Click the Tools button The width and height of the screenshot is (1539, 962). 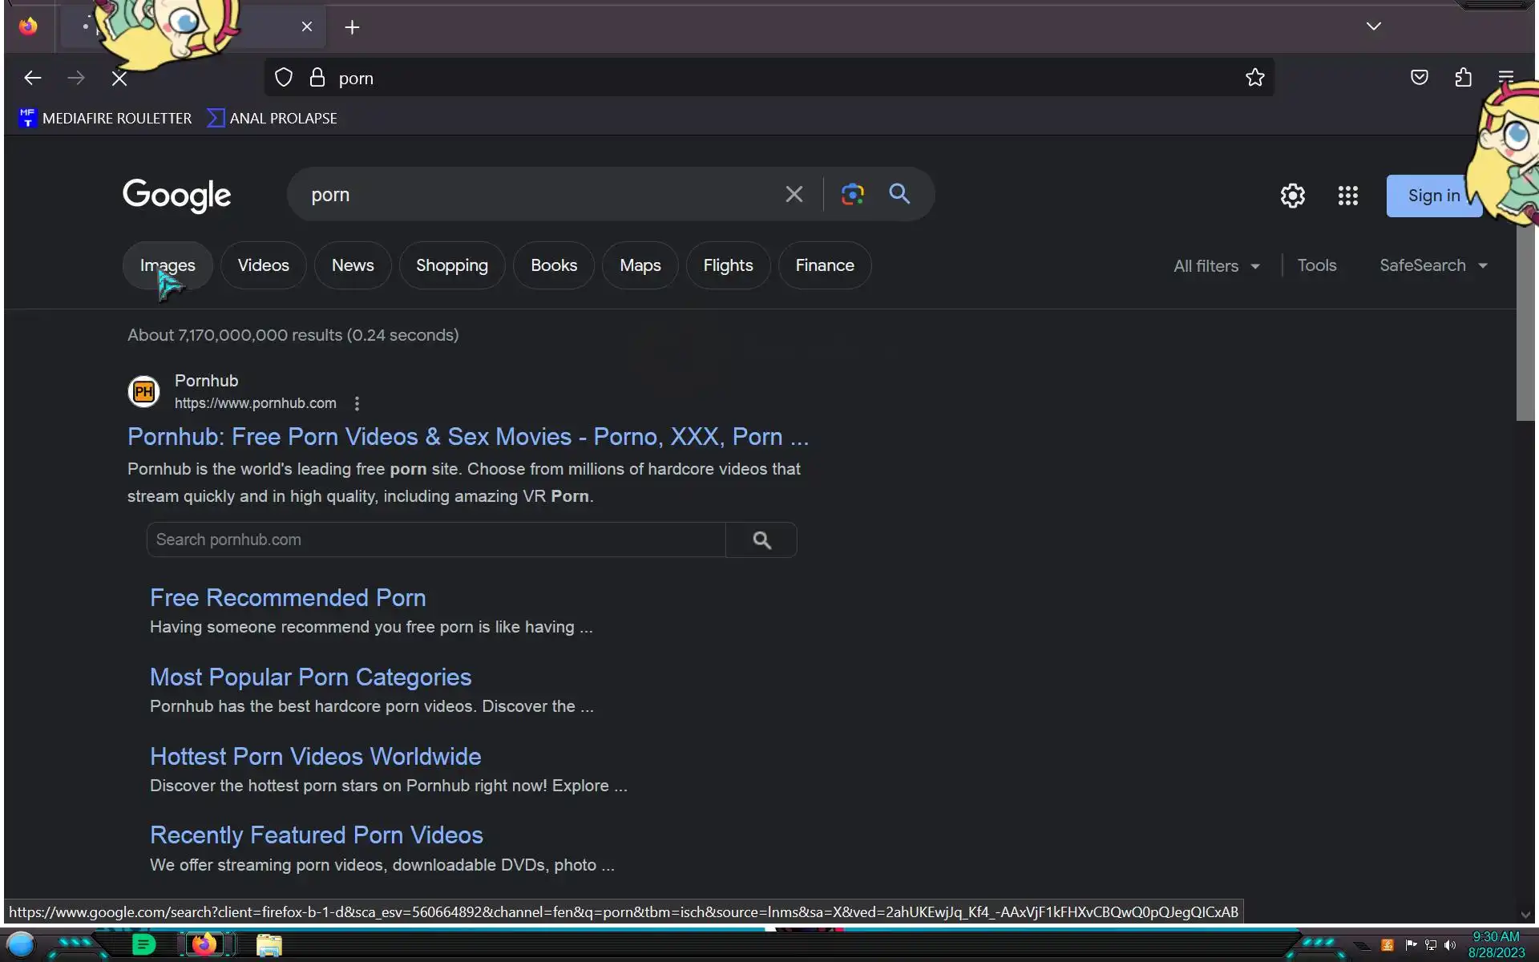[1316, 265]
